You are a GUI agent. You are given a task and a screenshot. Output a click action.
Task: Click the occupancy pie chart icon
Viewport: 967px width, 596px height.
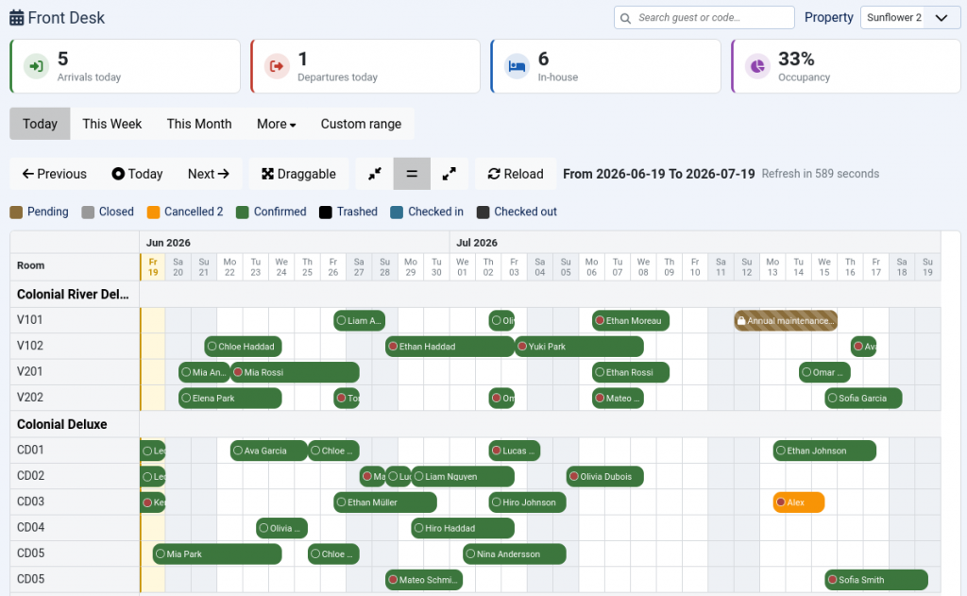pos(757,66)
